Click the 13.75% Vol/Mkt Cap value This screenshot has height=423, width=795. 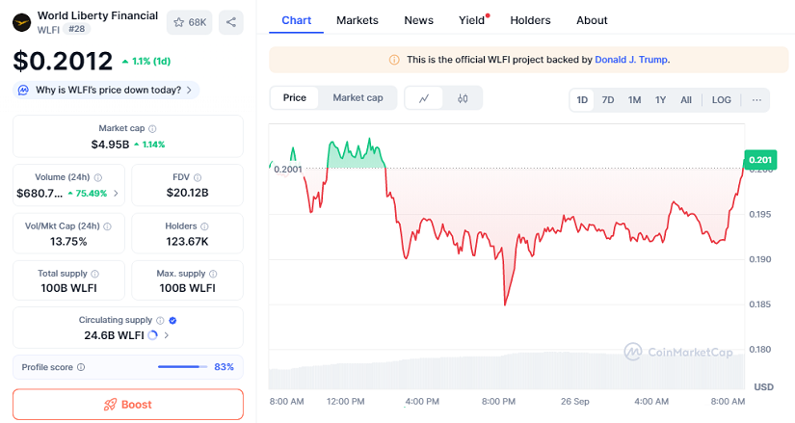tap(68, 242)
